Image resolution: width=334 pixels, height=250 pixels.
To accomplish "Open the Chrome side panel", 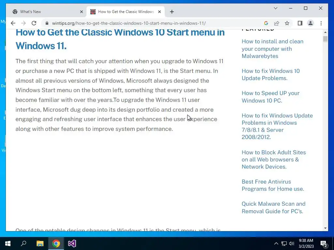I will point(300,23).
